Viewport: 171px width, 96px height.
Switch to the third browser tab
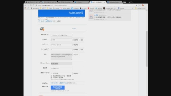[x=65, y=2]
